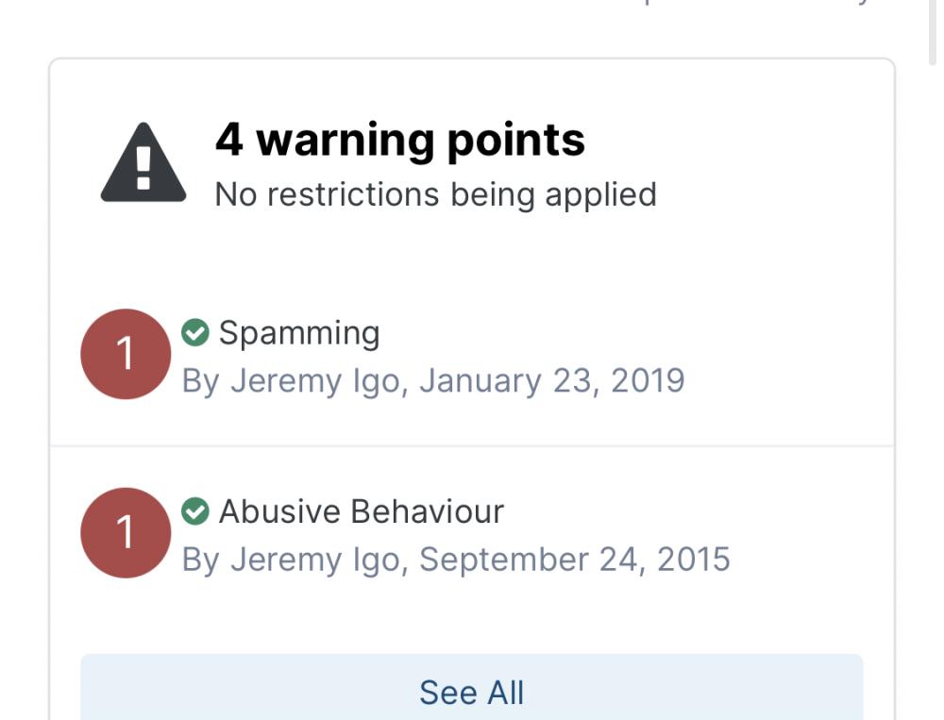Viewport: 944px width, 720px height.
Task: Click the "No restrictions being applied" text
Action: [435, 194]
